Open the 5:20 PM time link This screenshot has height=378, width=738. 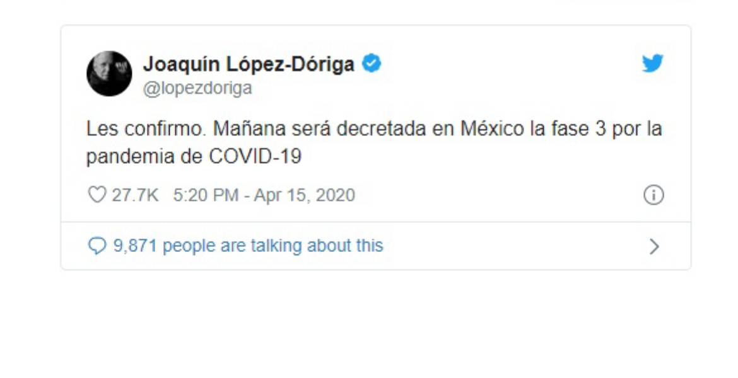[206, 195]
